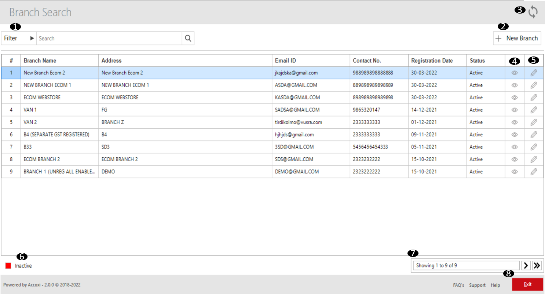Click the 'Showing 1 to 9 of 9' box

pos(466,266)
